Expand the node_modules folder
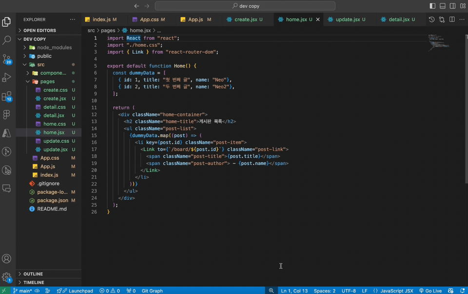Viewport: 468px width, 294px height. (49, 47)
